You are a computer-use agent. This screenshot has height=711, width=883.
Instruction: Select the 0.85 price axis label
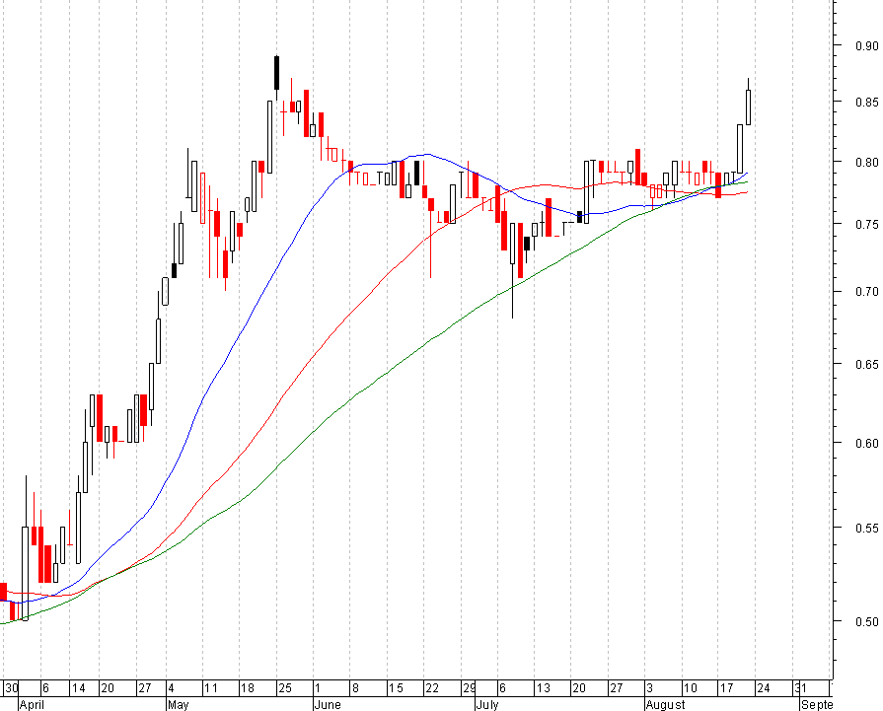tap(866, 103)
